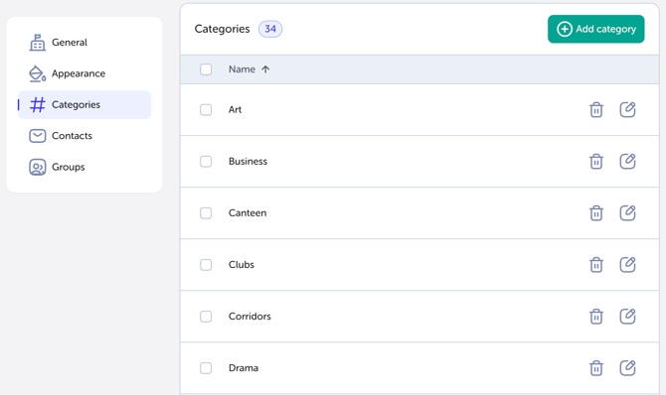Edit the Drama category
Viewport: 666px width, 395px height.
(x=627, y=368)
